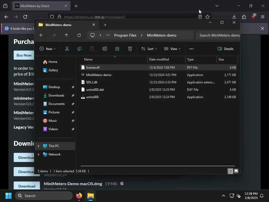269x202 pixels.
Task: Click Program Files in breadcrumb path
Action: (125, 35)
